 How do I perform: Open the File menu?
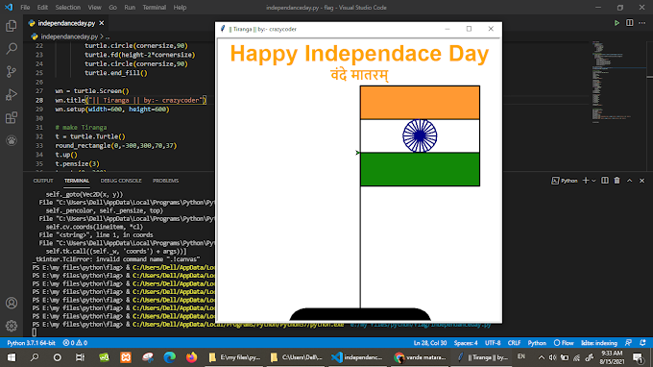tap(25, 8)
